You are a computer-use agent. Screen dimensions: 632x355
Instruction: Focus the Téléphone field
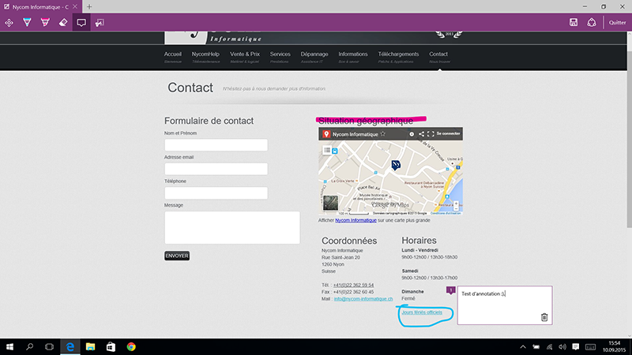[x=216, y=192]
